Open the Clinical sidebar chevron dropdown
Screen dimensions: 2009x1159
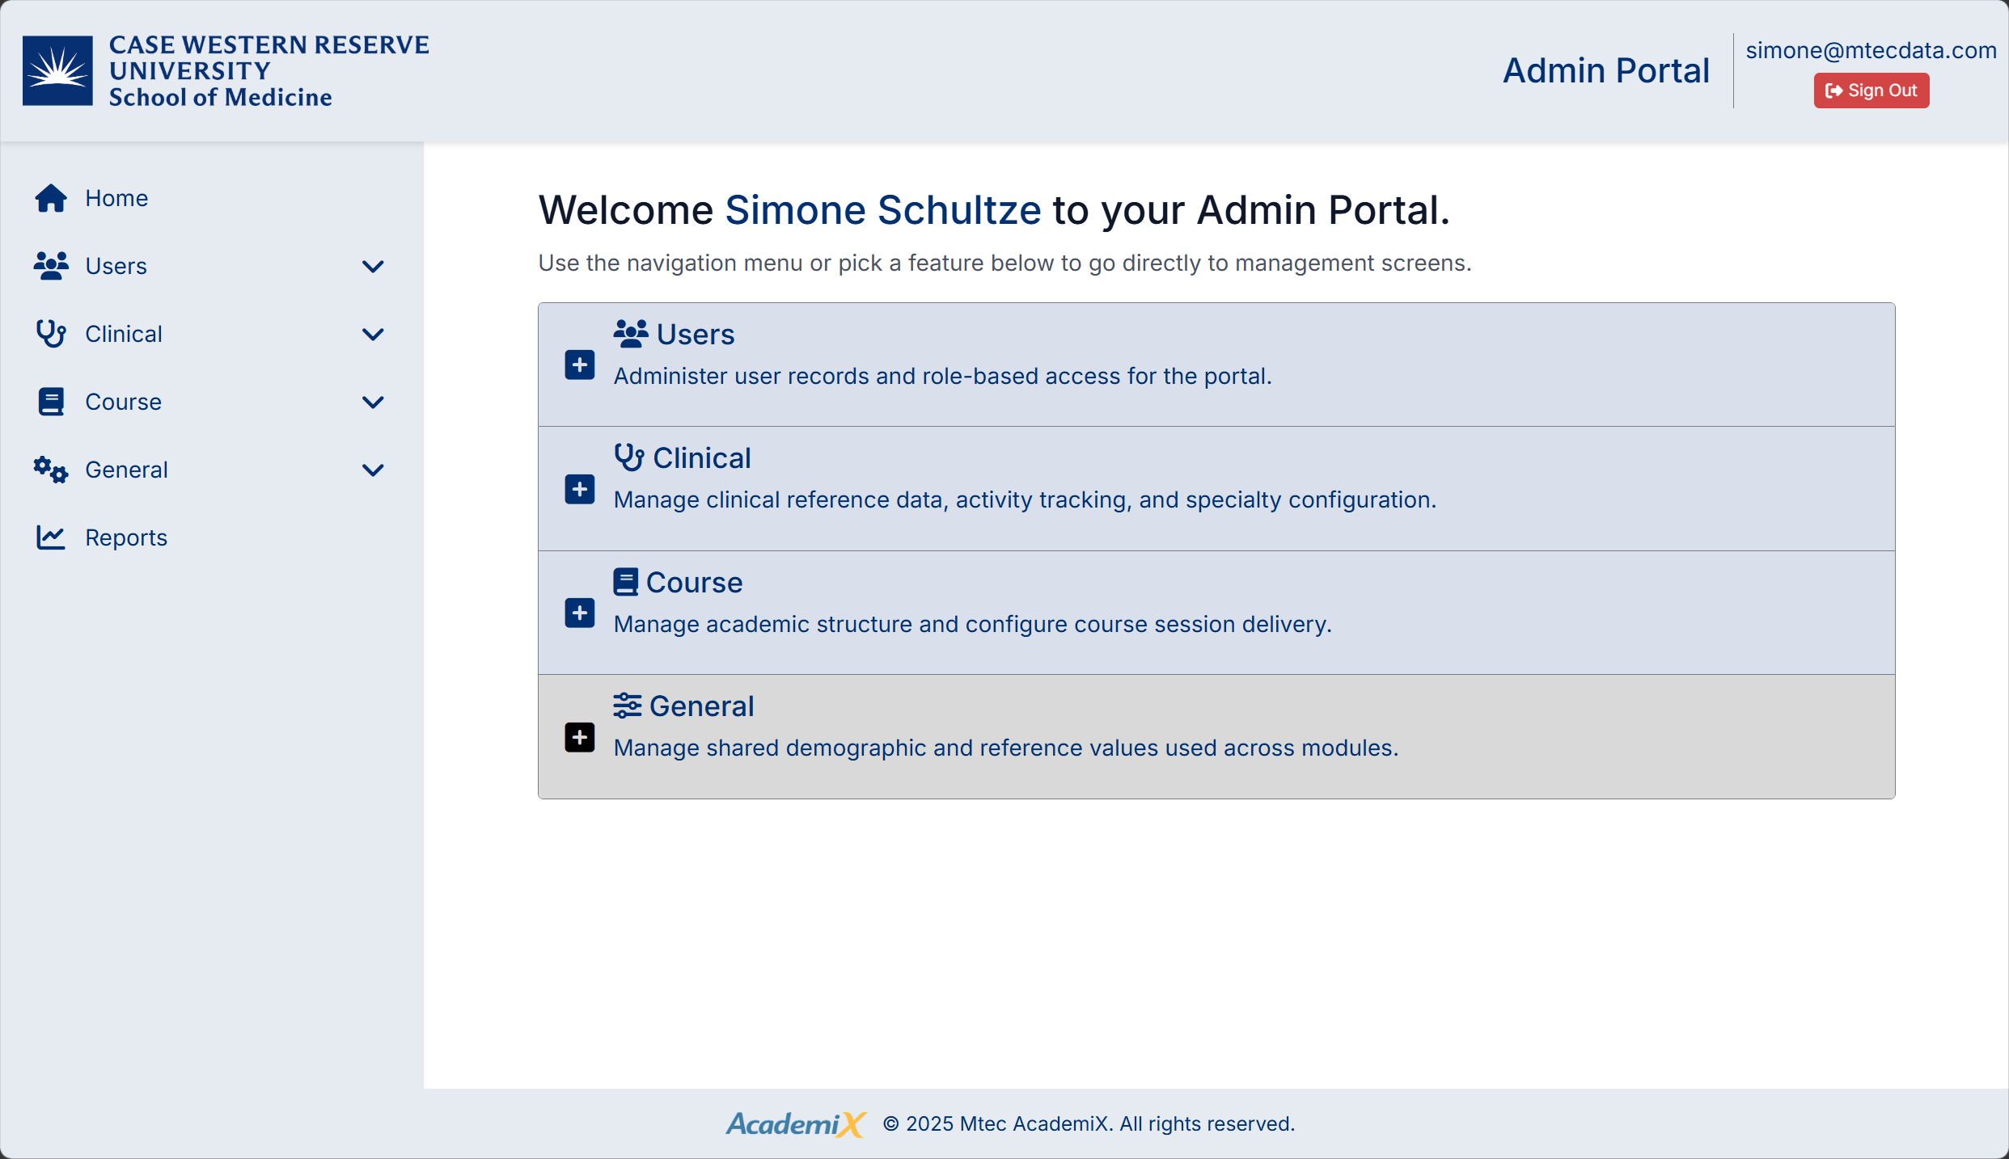point(373,334)
